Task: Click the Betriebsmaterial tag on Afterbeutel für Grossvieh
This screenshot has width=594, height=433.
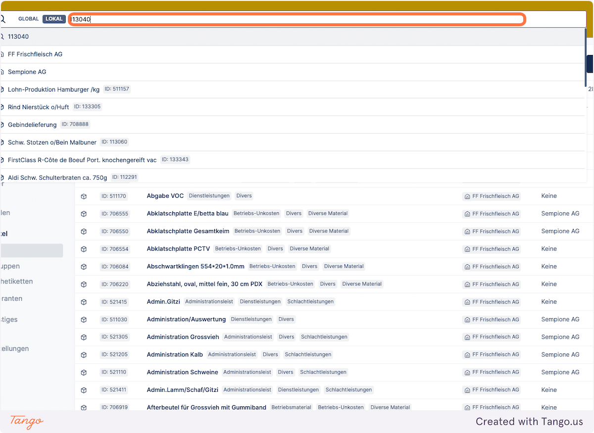Action: (x=292, y=407)
